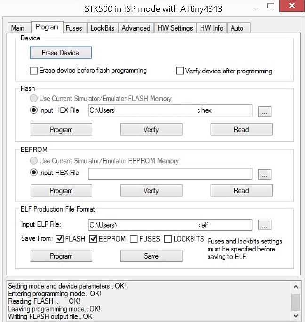Click the log scrollbar down arrow
The height and width of the screenshot is (322, 305).
[296, 315]
